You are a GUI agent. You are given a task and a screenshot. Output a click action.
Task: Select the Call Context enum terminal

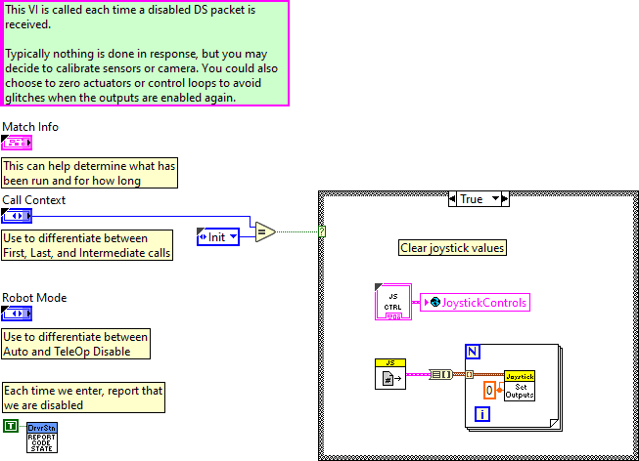tap(17, 216)
